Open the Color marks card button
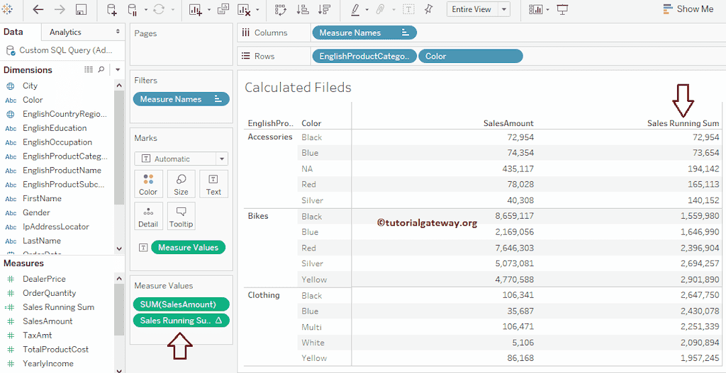Image resolution: width=726 pixels, height=373 pixels. click(148, 184)
